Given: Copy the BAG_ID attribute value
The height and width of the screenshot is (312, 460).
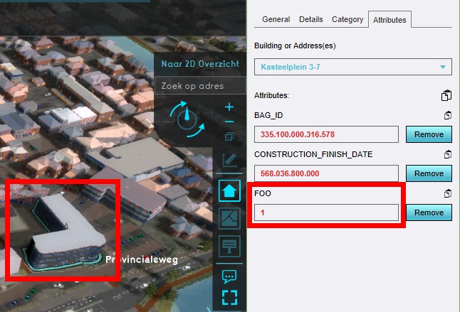Looking at the screenshot, I should pyautogui.click(x=448, y=115).
